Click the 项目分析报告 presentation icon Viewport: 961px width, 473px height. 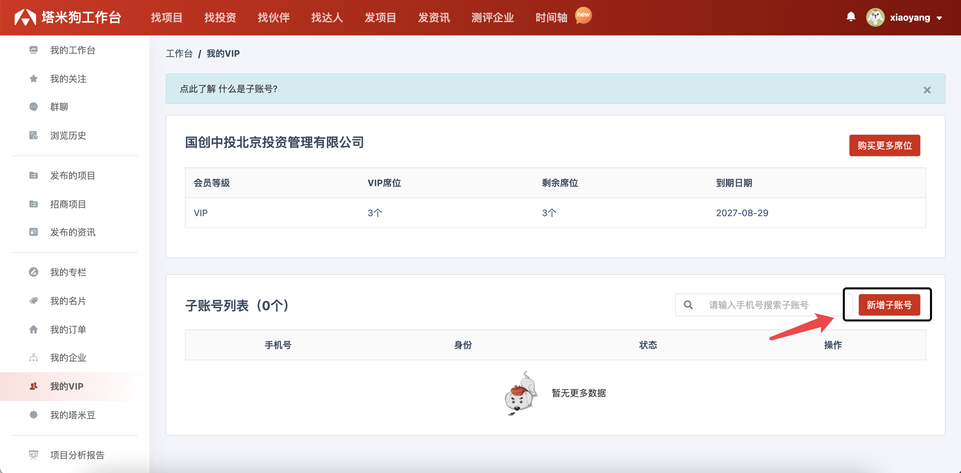point(34,455)
